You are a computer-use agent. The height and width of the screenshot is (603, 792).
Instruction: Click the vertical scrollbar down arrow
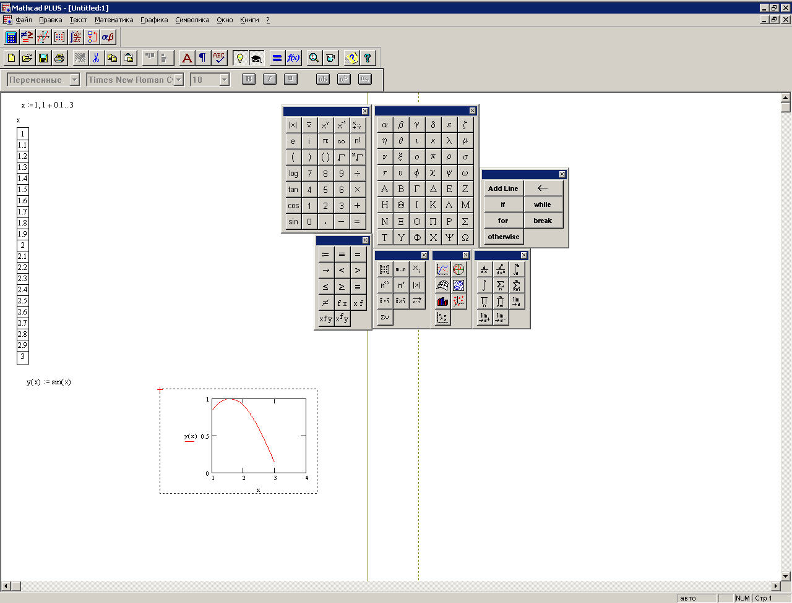point(786,576)
